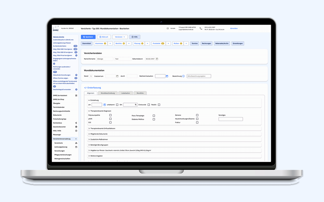The height and width of the screenshot is (202, 324).
Task: Click the Bezeichnung text input field
Action: click(x=199, y=76)
